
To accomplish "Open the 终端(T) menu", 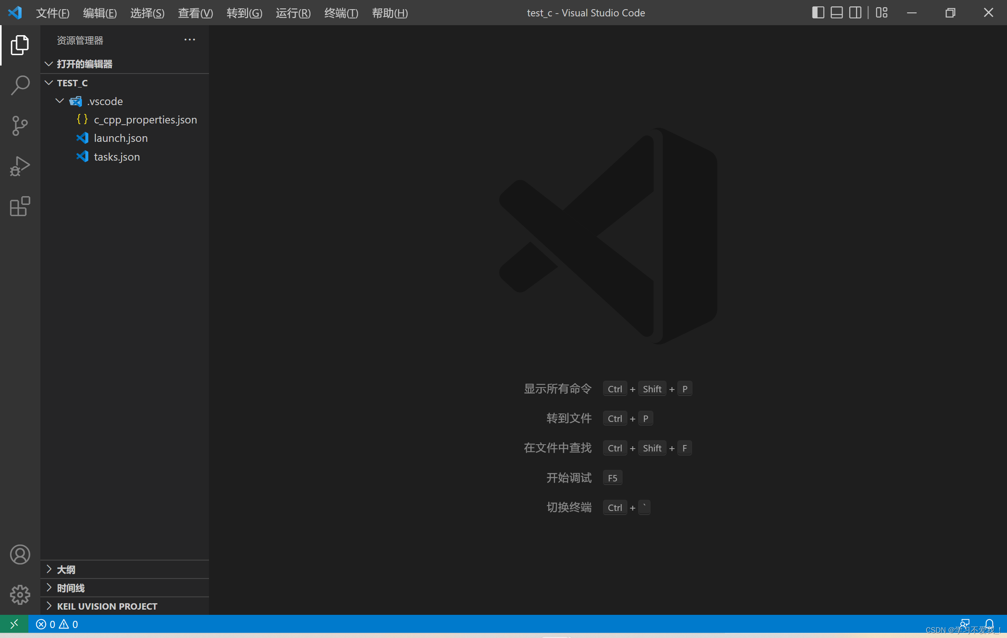I will (341, 13).
